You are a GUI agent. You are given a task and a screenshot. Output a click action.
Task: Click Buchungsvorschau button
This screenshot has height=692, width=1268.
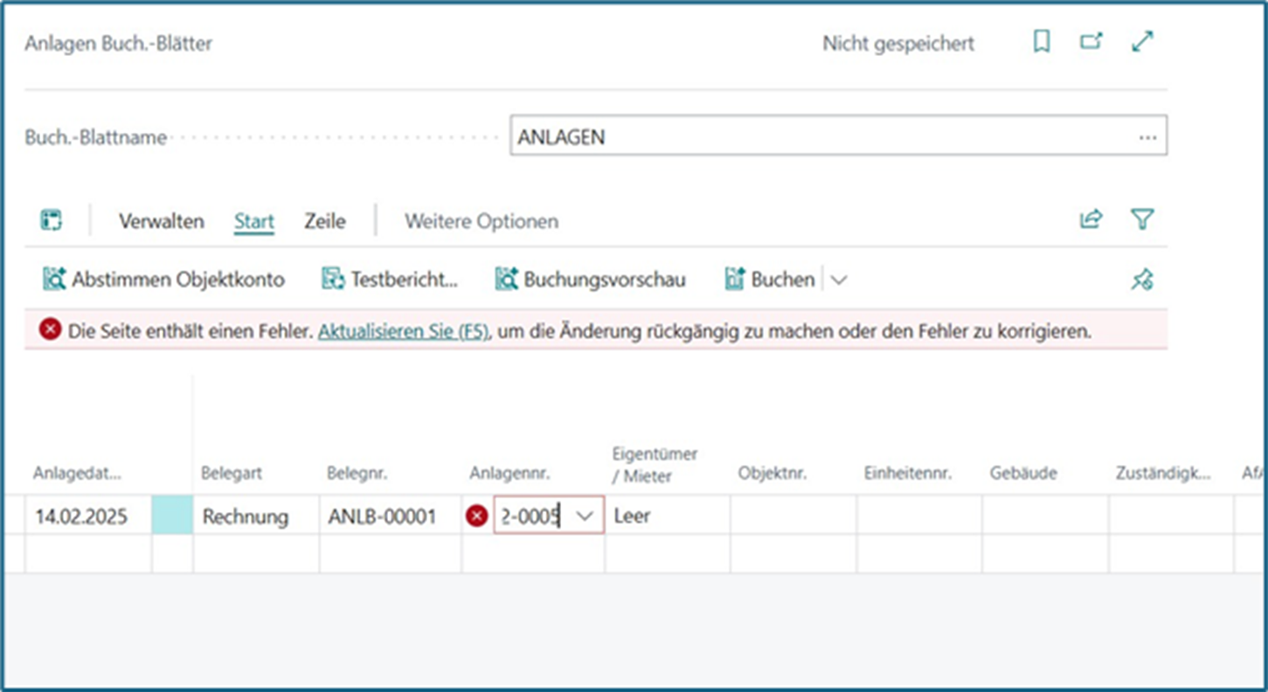pos(591,280)
